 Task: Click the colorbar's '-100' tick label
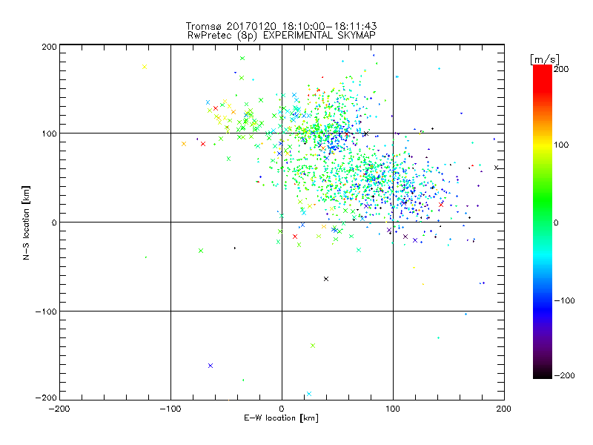click(564, 300)
